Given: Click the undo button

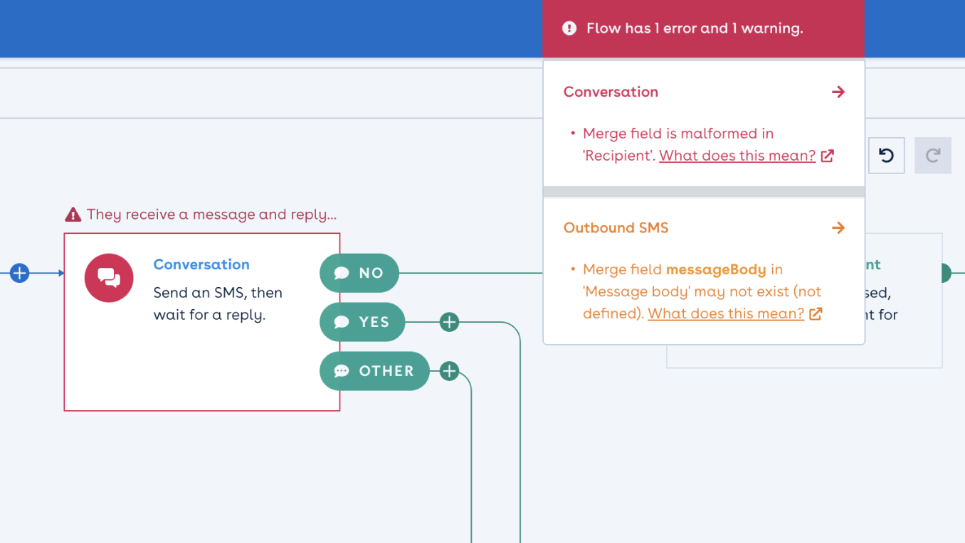Looking at the screenshot, I should [886, 156].
